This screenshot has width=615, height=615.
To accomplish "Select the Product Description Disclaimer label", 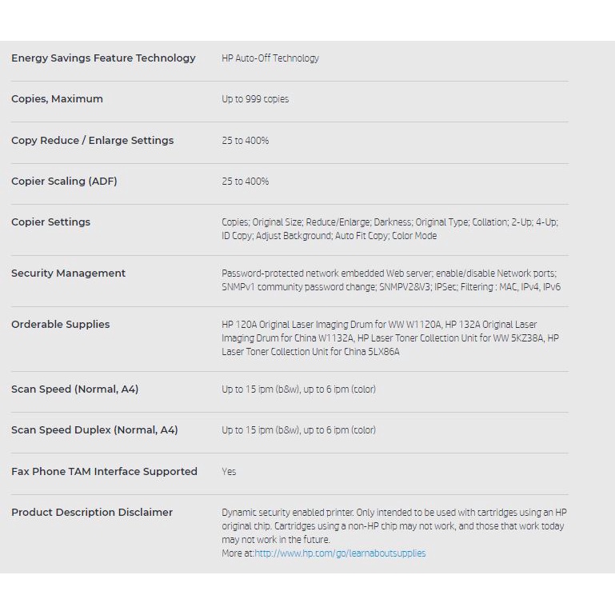I will tap(92, 513).
